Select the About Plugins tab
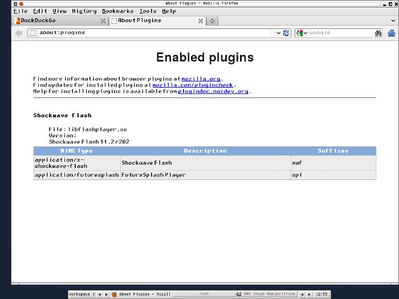 (157, 21)
